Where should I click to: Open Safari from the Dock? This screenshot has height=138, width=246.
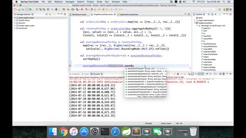[115, 131]
